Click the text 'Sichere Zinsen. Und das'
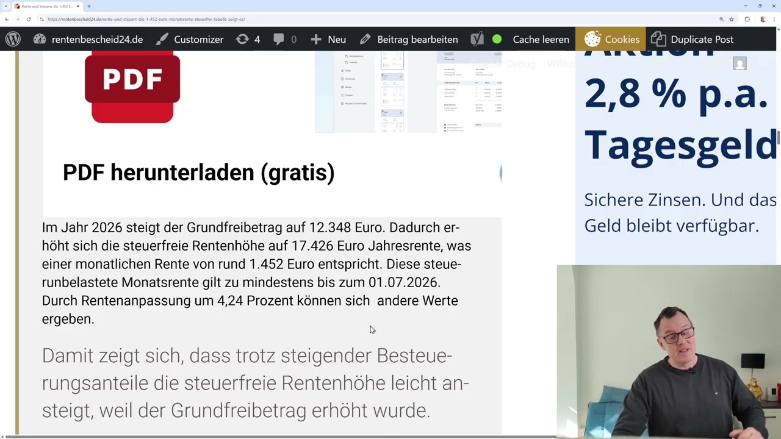The width and height of the screenshot is (781, 439). 680,200
